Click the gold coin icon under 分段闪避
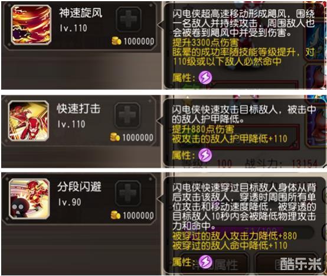 [116, 215]
